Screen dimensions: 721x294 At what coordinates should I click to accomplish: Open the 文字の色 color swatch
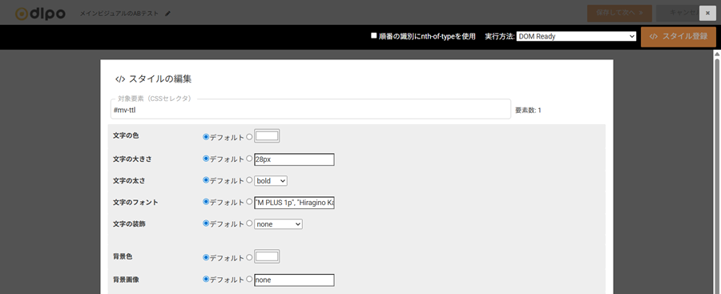click(267, 136)
